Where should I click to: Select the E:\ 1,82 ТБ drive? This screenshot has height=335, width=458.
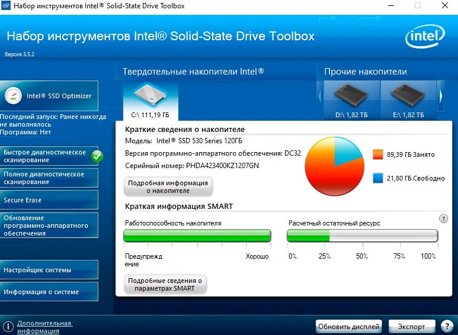[x=408, y=101]
